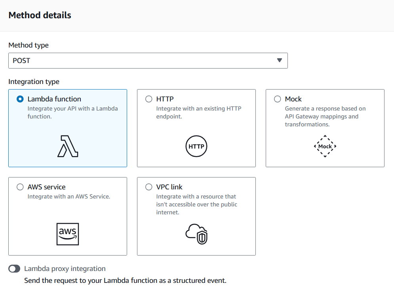The width and height of the screenshot is (394, 290).
Task: Select the Lambda function radio button
Action: [x=20, y=99]
